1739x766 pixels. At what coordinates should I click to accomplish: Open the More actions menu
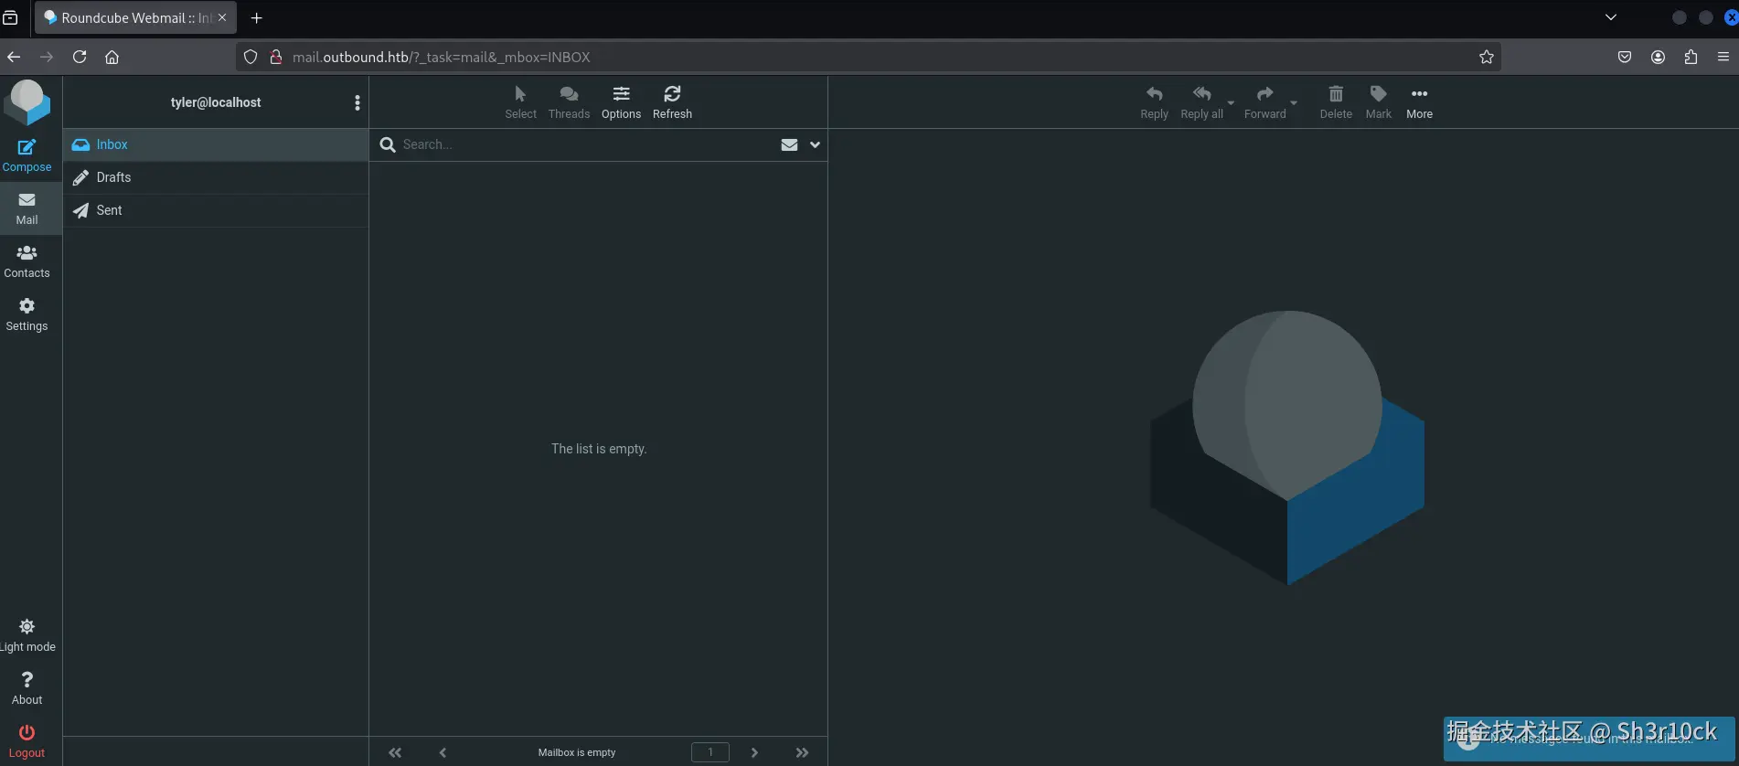[1419, 102]
